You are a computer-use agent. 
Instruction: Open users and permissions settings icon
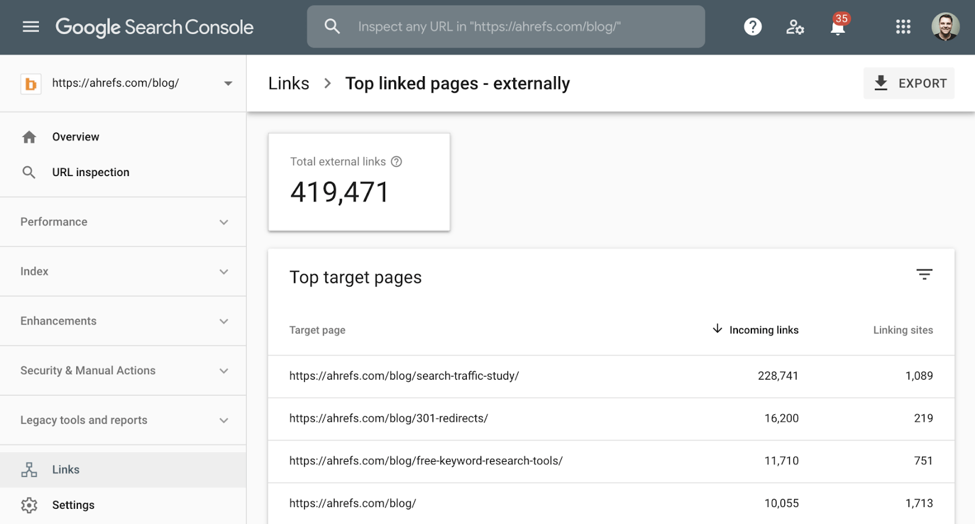[795, 27]
